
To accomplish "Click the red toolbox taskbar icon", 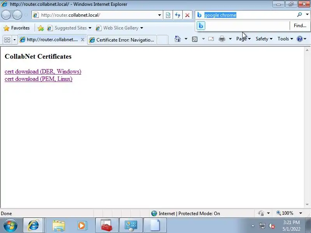I will (x=107, y=226).
